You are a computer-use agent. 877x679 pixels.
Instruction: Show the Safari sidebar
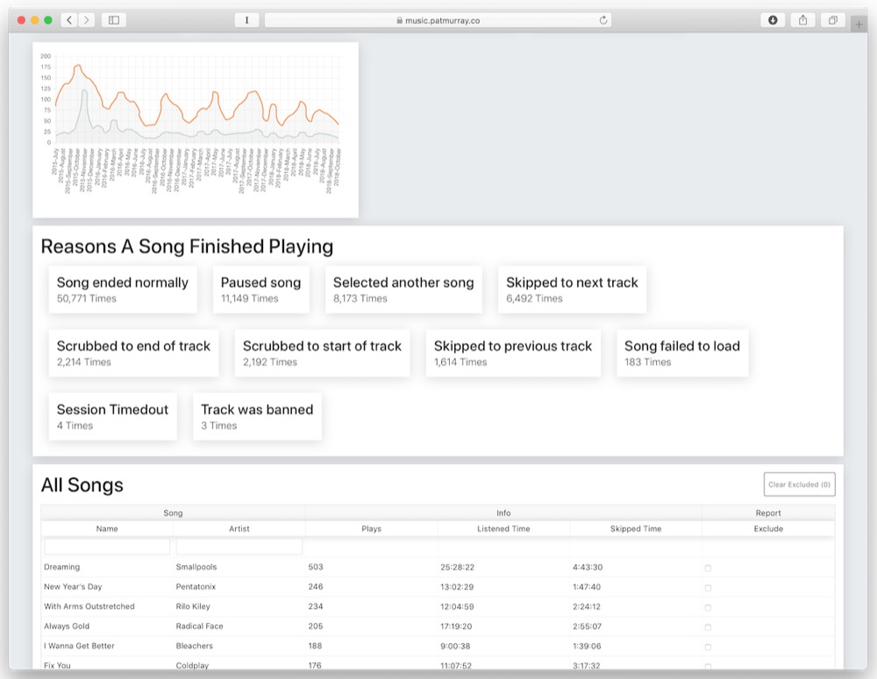point(114,19)
